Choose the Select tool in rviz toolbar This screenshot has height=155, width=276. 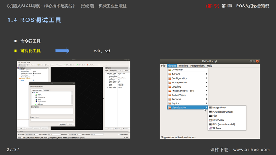40,65
